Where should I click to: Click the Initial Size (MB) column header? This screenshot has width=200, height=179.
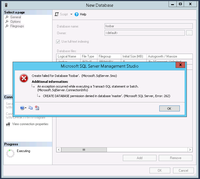coord(134,56)
